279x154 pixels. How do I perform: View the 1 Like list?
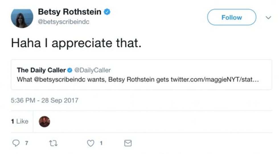pos(20,121)
